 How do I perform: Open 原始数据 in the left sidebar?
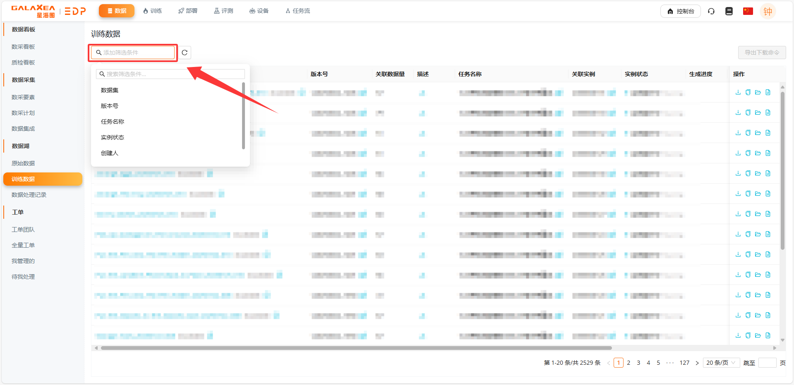[x=23, y=163]
